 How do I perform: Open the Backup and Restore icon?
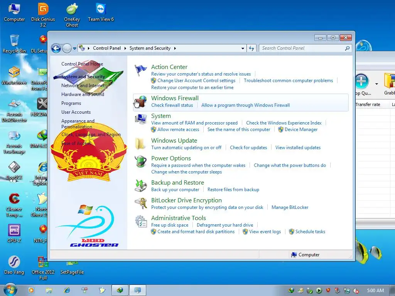[x=140, y=186]
